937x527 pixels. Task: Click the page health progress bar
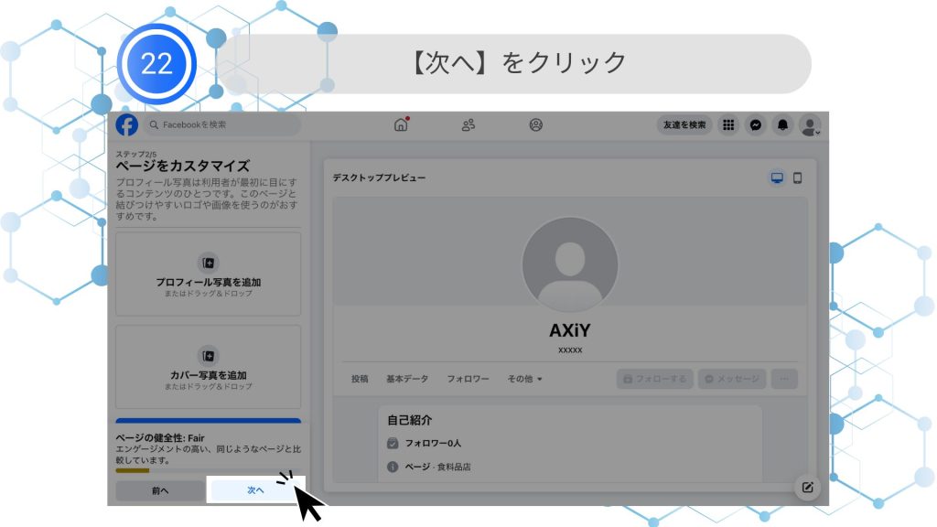[133, 471]
